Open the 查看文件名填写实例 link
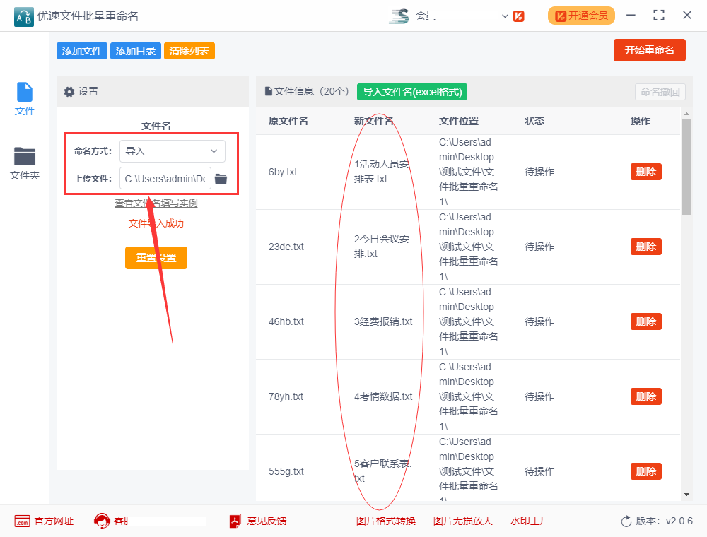 pos(156,203)
